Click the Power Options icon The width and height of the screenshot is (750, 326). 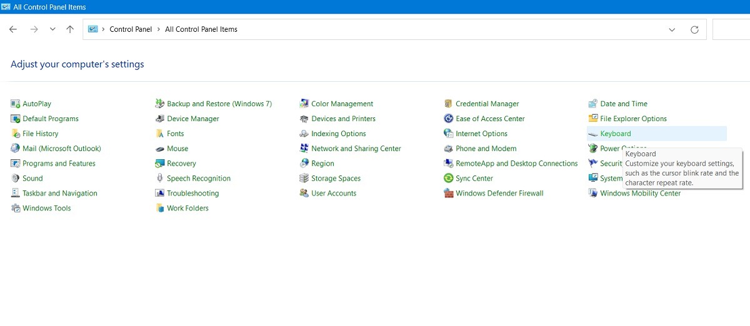tap(593, 149)
